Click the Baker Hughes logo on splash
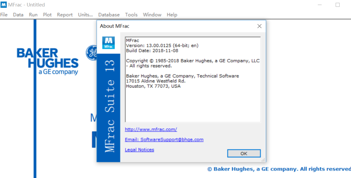 47,62
